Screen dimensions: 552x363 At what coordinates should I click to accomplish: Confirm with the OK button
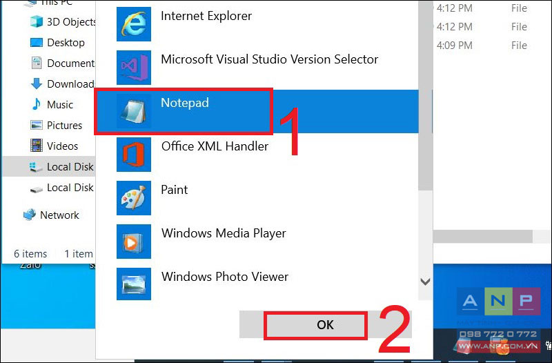(x=325, y=324)
